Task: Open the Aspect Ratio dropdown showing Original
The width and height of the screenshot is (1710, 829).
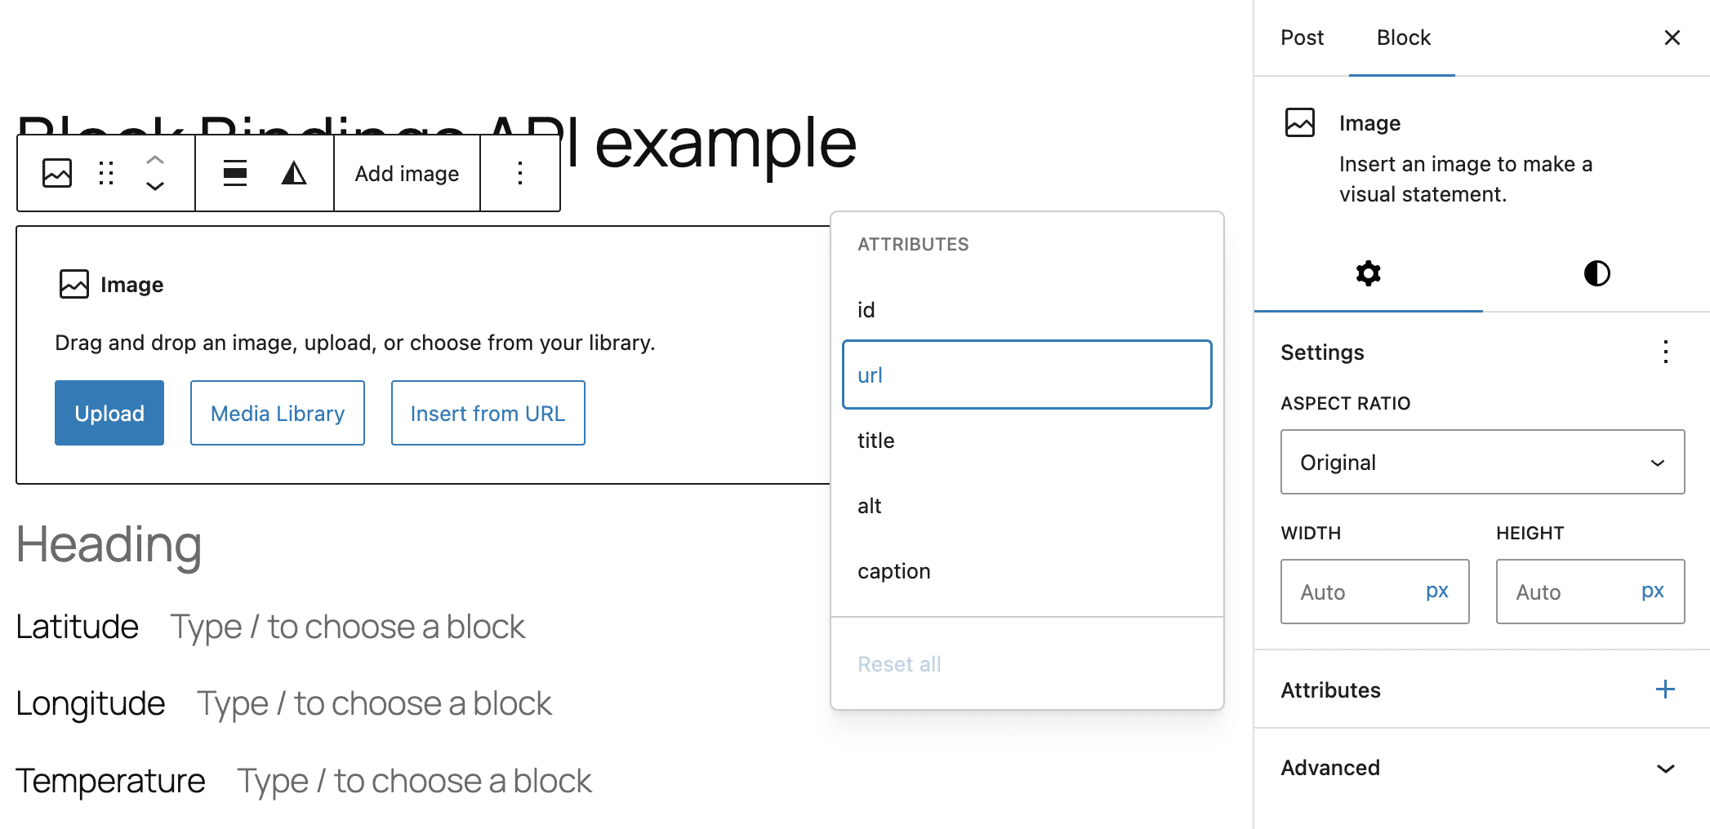Action: pyautogui.click(x=1481, y=462)
